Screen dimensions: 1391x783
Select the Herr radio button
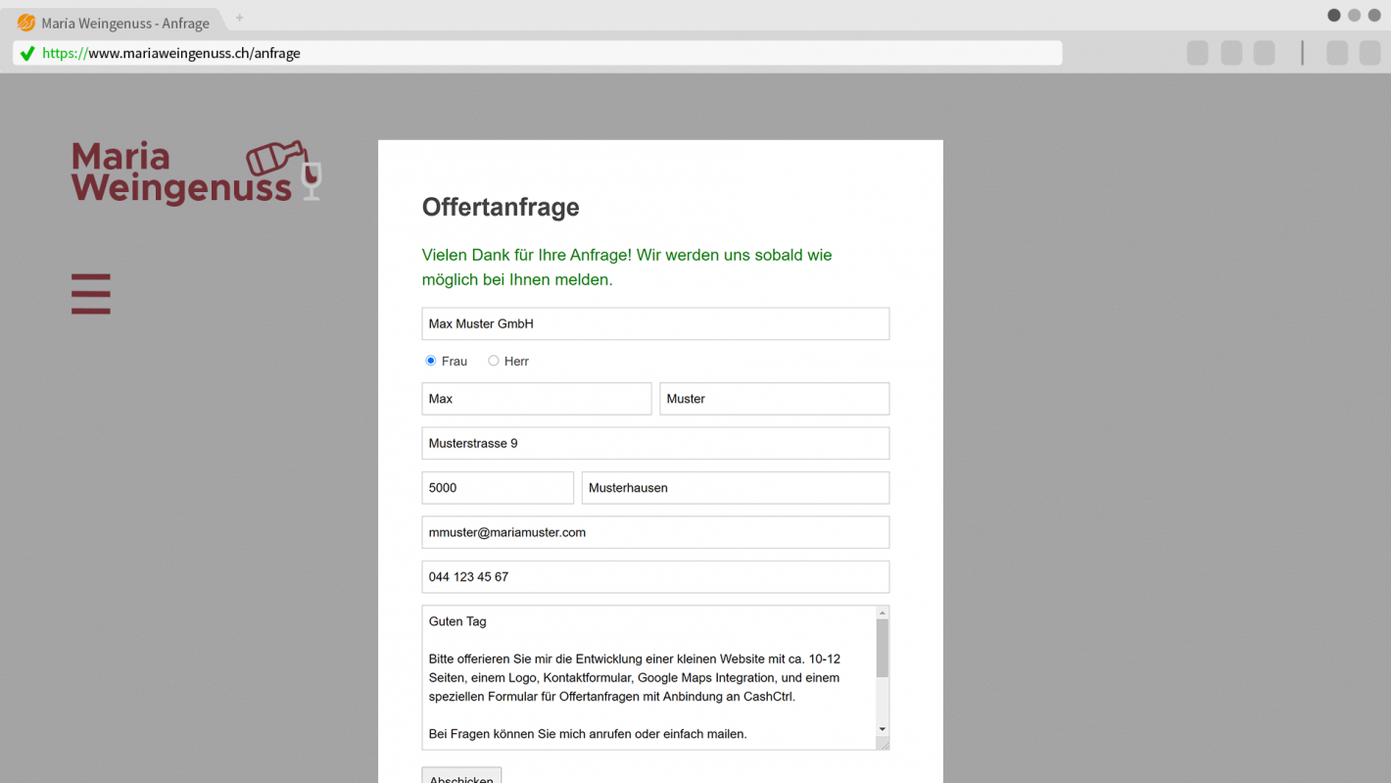point(494,361)
